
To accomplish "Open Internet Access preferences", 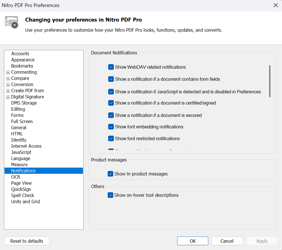I will click(x=26, y=146).
